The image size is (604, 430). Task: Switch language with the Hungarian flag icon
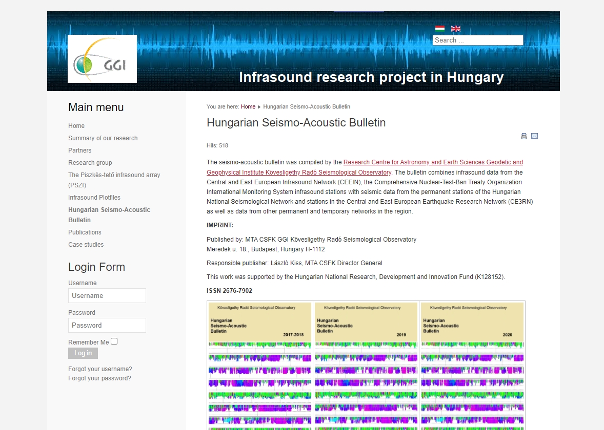click(440, 29)
